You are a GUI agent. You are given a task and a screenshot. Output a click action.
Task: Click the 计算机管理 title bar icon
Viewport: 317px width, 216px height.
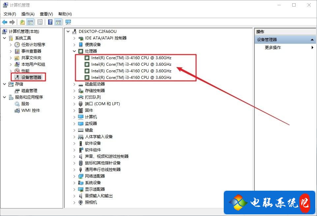click(6, 5)
